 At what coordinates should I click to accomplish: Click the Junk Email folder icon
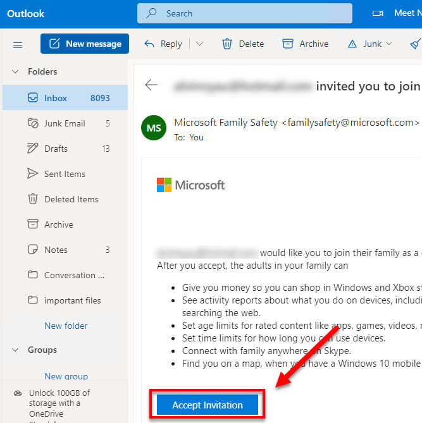[33, 123]
